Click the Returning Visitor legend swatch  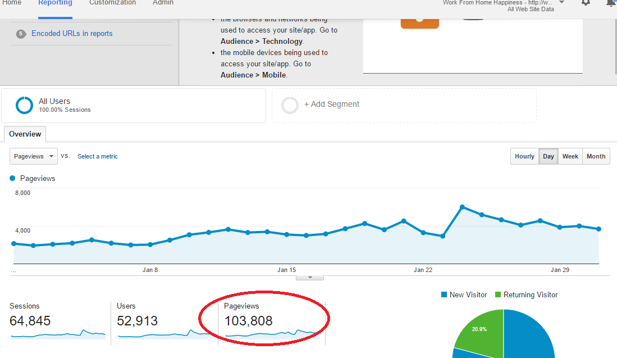point(498,294)
